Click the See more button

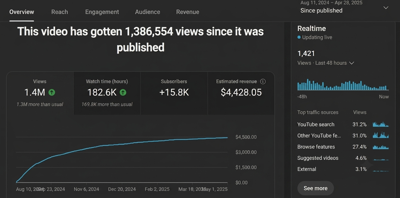click(x=316, y=188)
